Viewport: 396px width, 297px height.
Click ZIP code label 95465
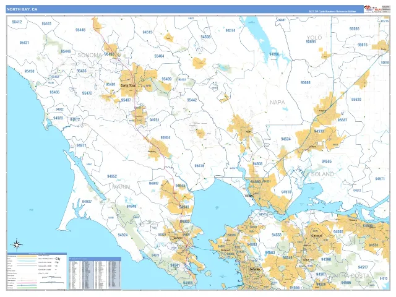pyautogui.click(x=54, y=92)
